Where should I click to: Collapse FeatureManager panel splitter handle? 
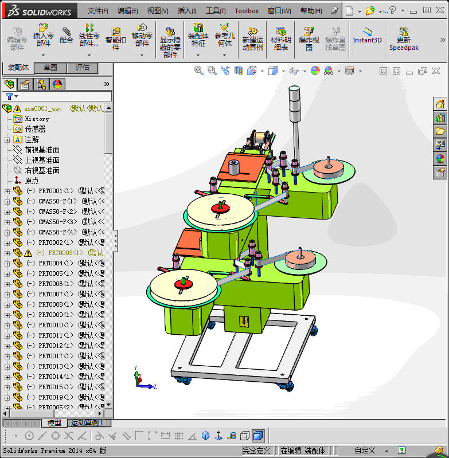pyautogui.click(x=116, y=241)
